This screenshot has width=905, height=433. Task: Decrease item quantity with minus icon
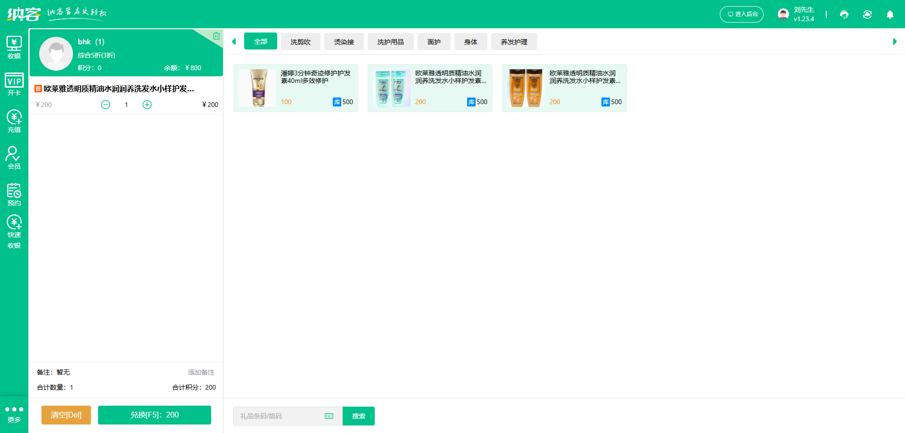tap(106, 105)
